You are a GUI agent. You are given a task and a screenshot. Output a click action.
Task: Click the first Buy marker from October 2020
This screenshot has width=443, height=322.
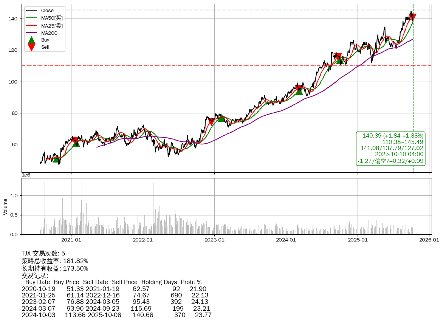pos(56,159)
